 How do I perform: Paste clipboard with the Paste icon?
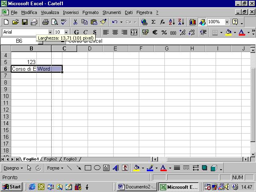pyautogui.click(x=94, y=22)
